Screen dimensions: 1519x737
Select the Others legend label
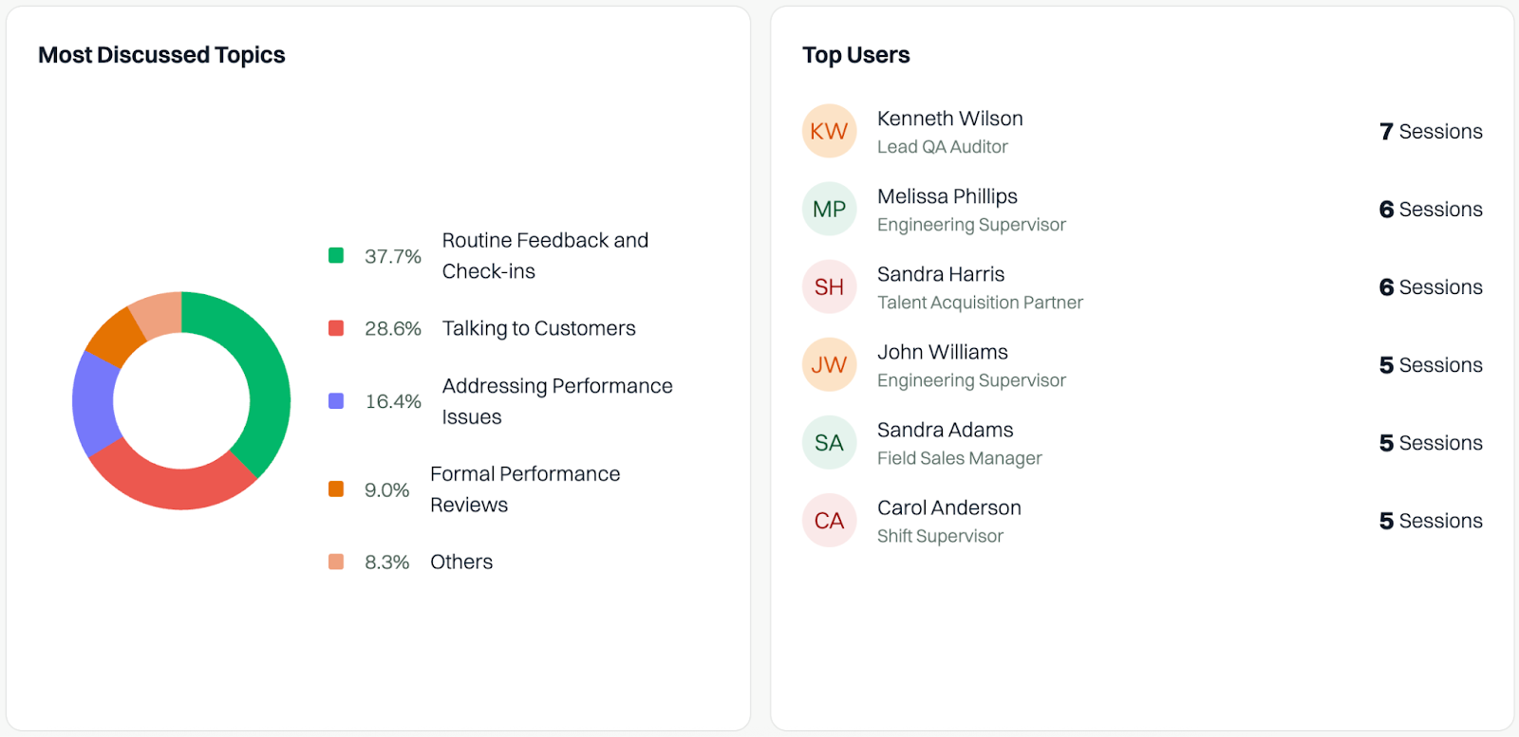click(461, 562)
